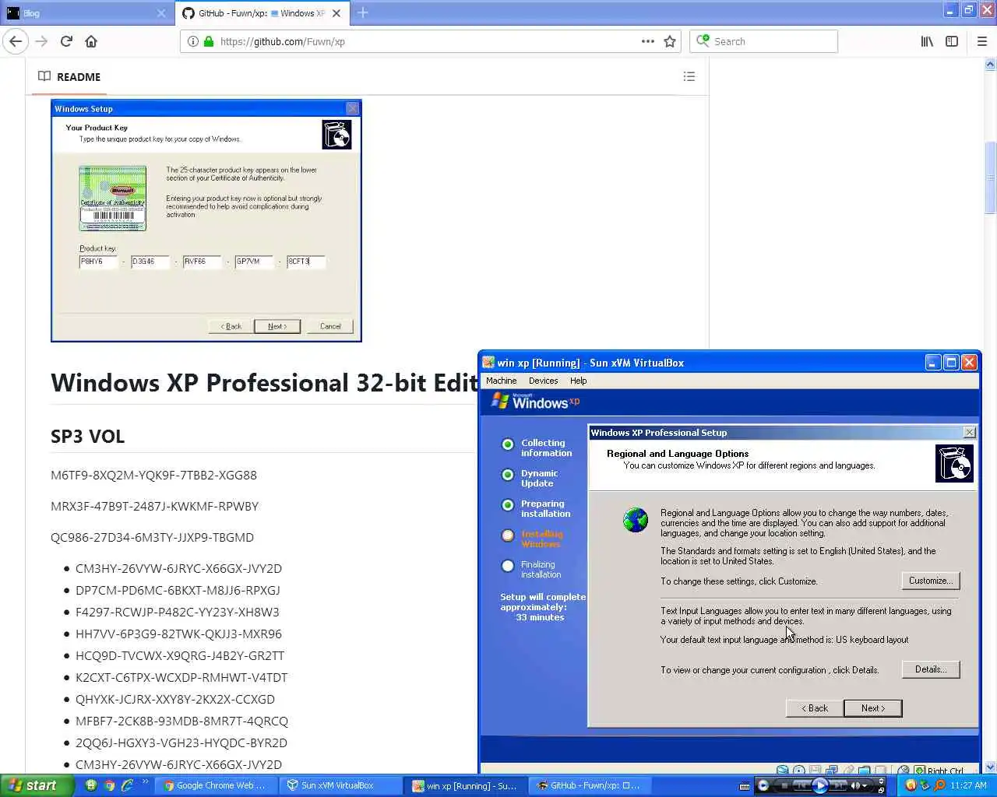Click the VirtualBox shared folders status icon

(x=864, y=771)
